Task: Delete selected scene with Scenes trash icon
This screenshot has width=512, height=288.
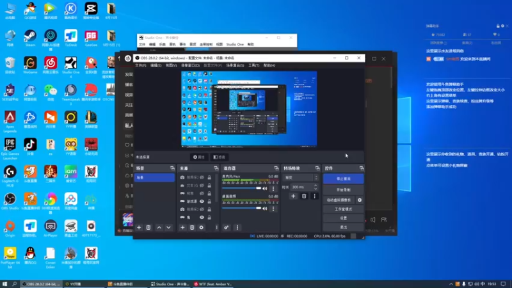Action: (148, 228)
